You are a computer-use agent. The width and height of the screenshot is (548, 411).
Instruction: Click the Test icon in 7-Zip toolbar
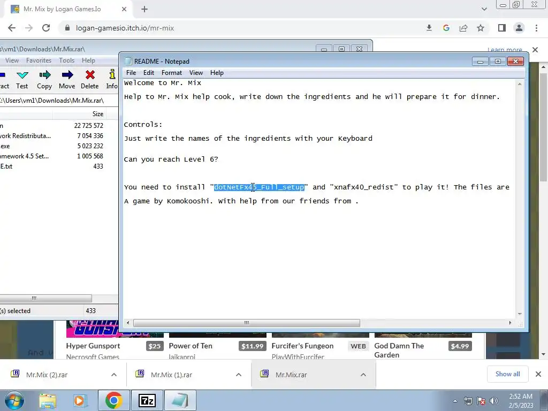coord(22,80)
